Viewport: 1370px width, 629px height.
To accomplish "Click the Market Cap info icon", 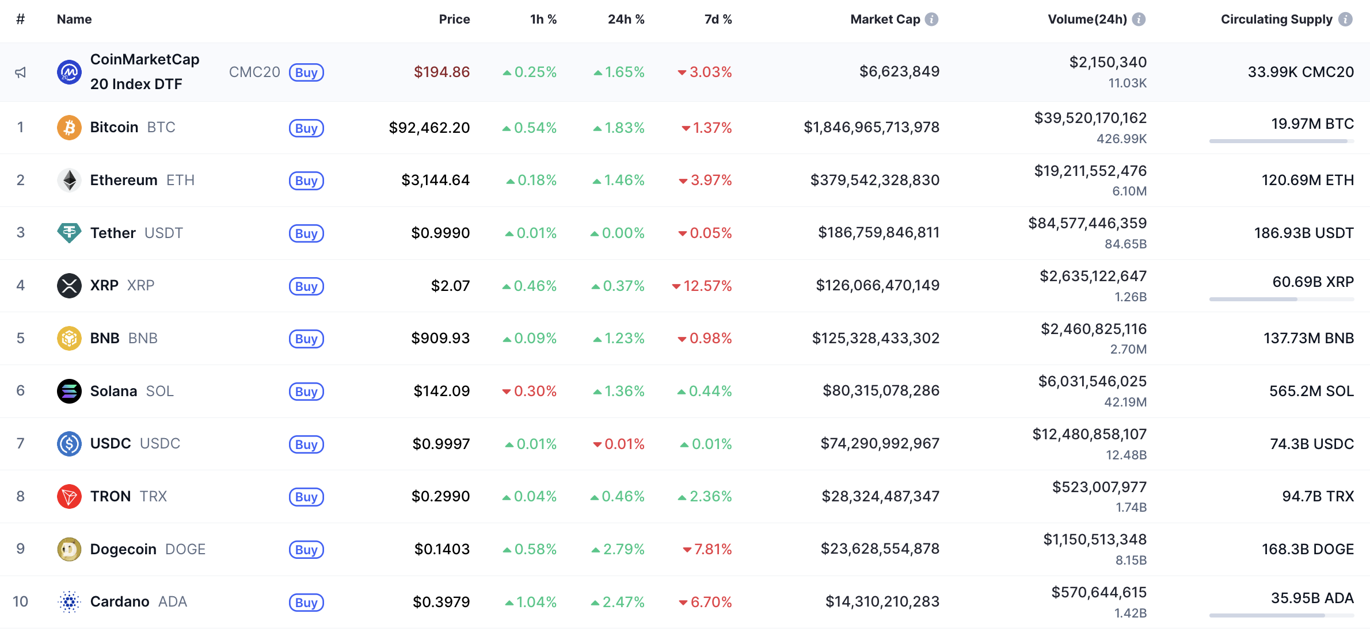I will coord(931,20).
